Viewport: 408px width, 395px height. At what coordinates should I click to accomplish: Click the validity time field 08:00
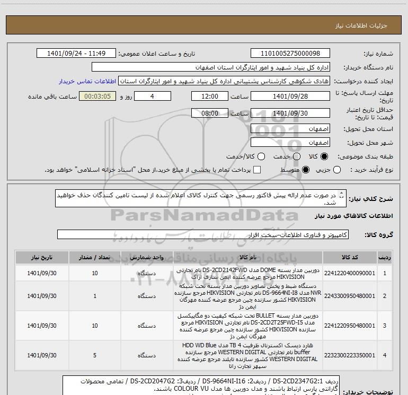click(210, 113)
